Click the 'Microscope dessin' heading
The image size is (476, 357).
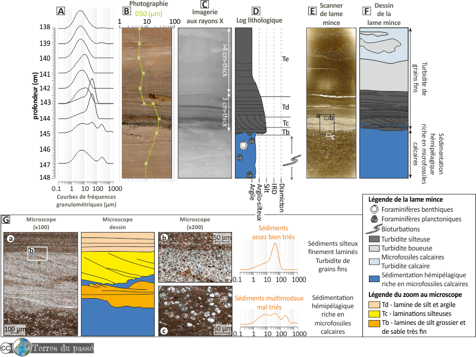pos(117,223)
